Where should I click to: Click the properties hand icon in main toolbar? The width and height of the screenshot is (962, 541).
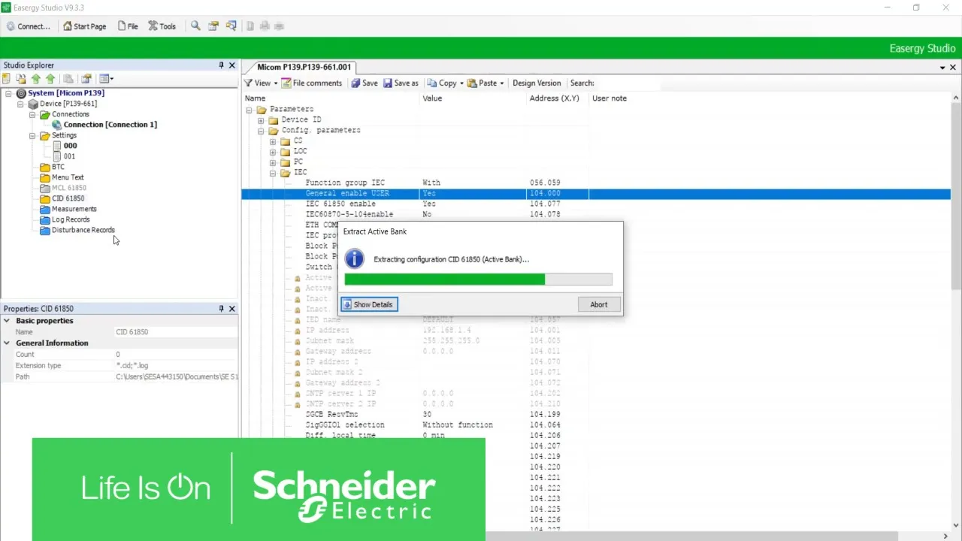pos(213,26)
